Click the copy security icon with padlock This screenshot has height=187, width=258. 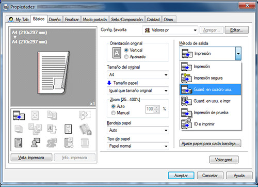coord(85,129)
